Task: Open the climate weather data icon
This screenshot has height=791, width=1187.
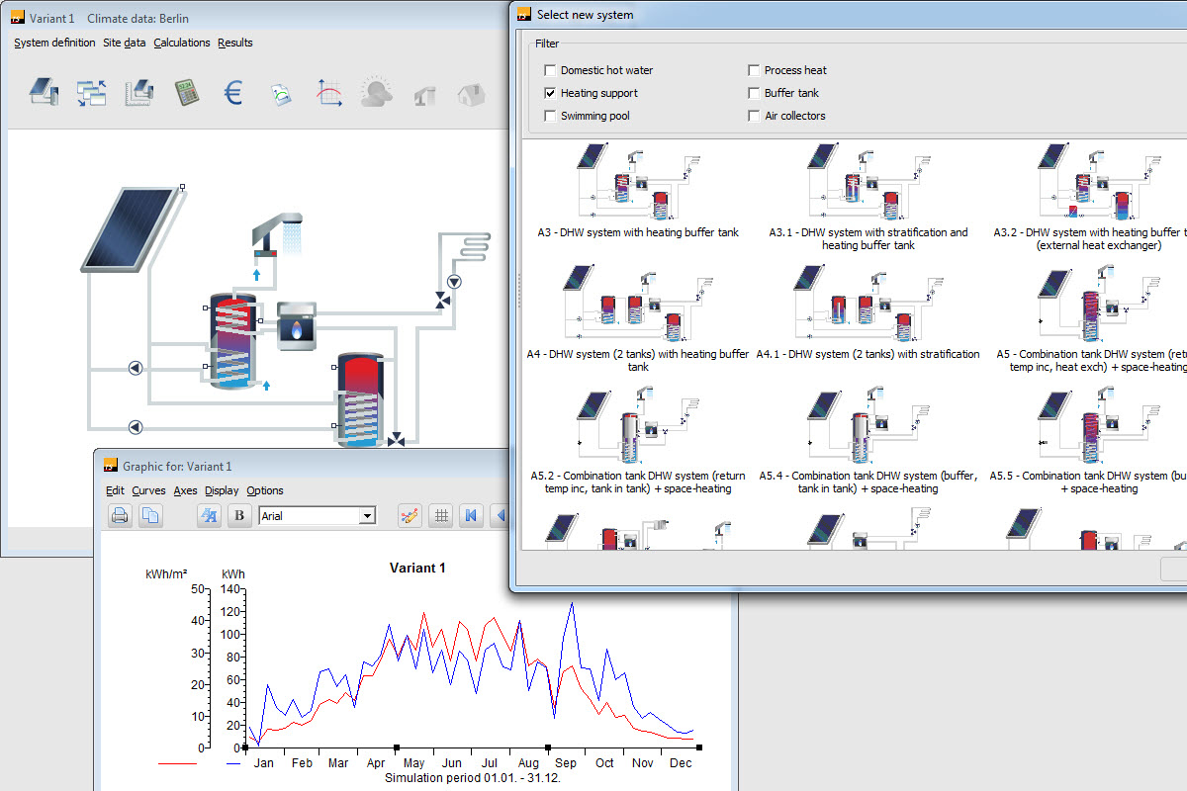Action: (376, 93)
